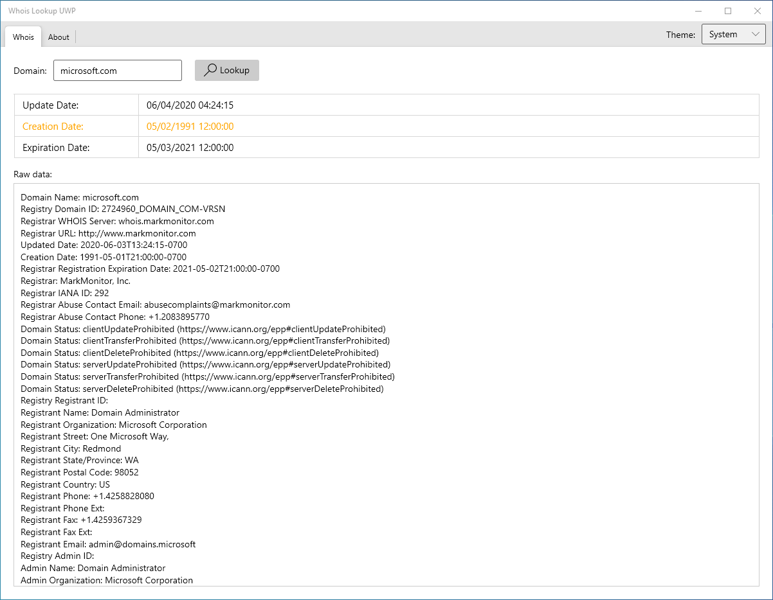Click the Registrant Email line
The width and height of the screenshot is (773, 600).
(x=108, y=544)
